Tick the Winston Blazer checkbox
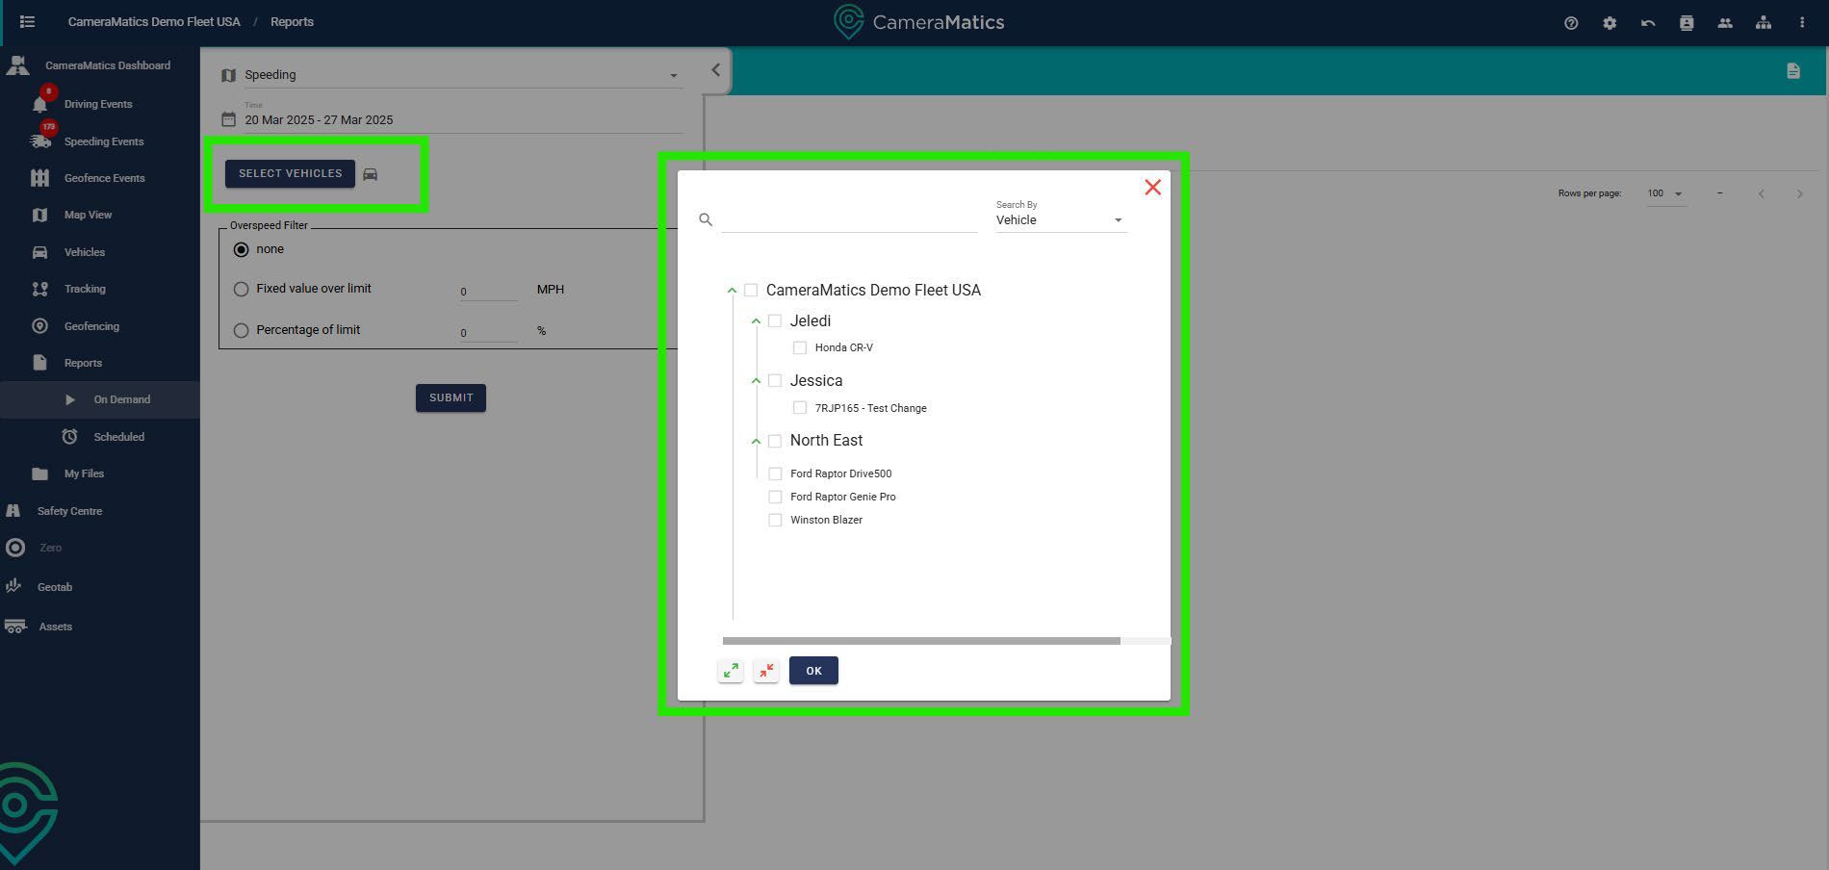 [x=775, y=520]
